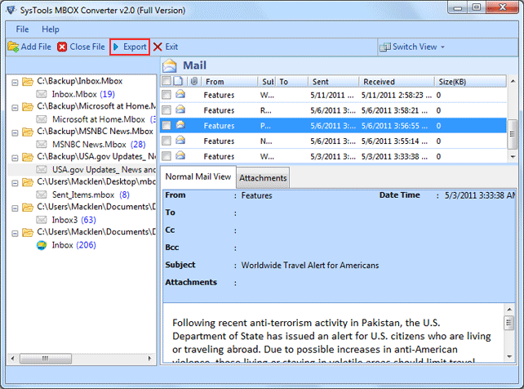Check the box for the 5/11/2011 mail

(167, 96)
